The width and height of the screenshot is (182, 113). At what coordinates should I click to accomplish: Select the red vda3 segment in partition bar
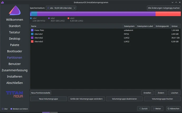click(168, 14)
